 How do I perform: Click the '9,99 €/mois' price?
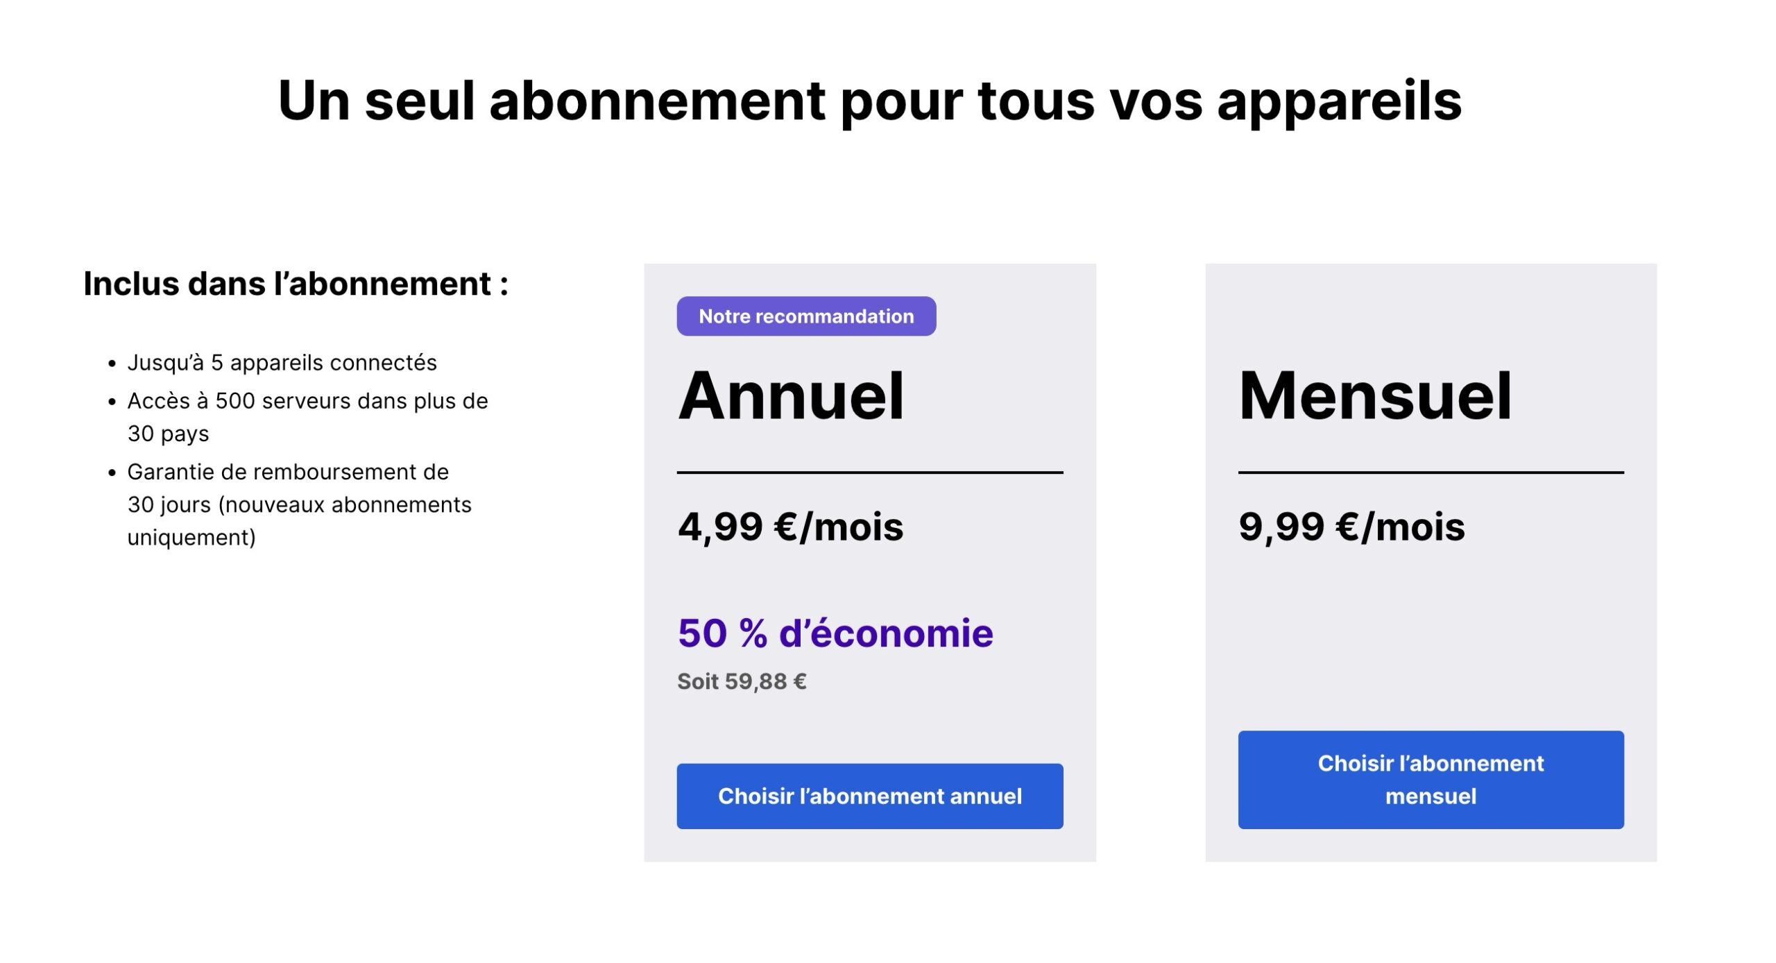[1351, 527]
